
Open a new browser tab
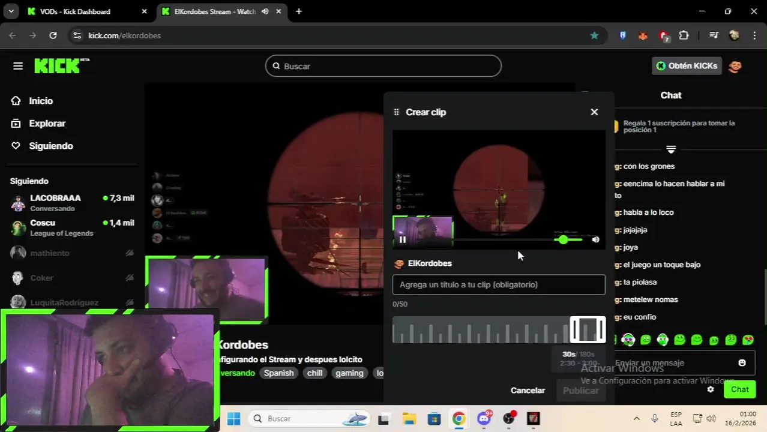pyautogui.click(x=299, y=11)
